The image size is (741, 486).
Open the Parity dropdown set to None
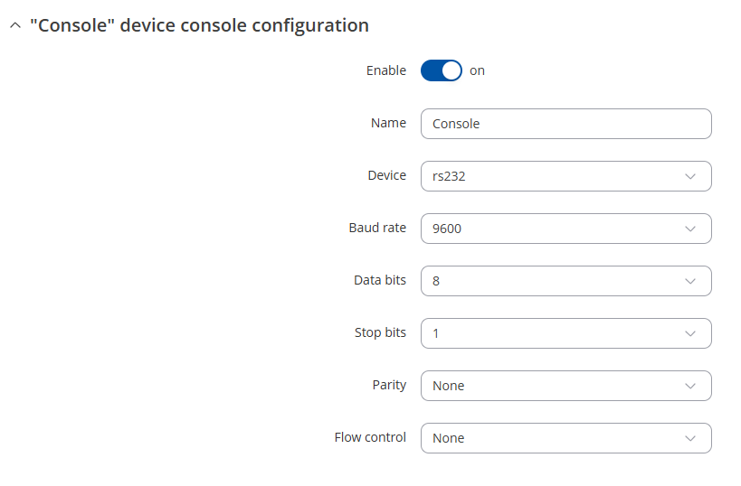pos(552,386)
